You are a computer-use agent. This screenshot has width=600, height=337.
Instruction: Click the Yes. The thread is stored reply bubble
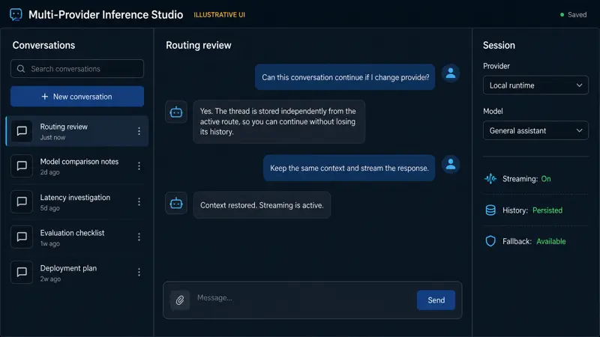click(x=279, y=121)
